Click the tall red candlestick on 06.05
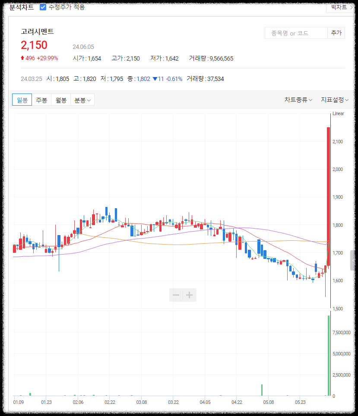 coord(328,197)
